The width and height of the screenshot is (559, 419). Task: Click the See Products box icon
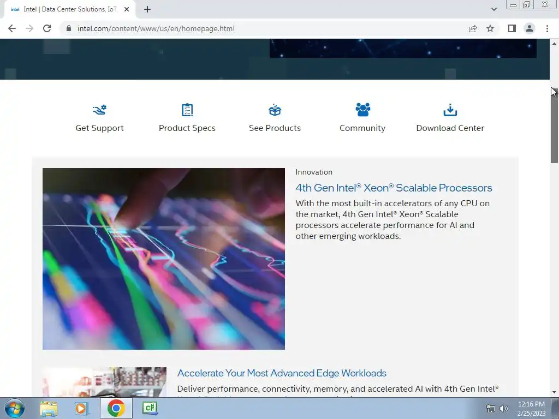click(x=275, y=110)
